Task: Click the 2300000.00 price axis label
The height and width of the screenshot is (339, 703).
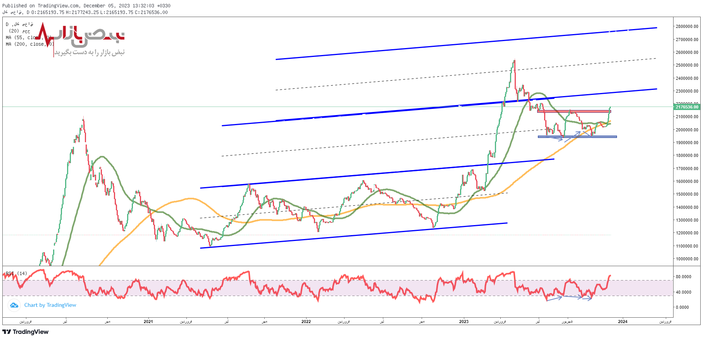Action: tap(687, 91)
